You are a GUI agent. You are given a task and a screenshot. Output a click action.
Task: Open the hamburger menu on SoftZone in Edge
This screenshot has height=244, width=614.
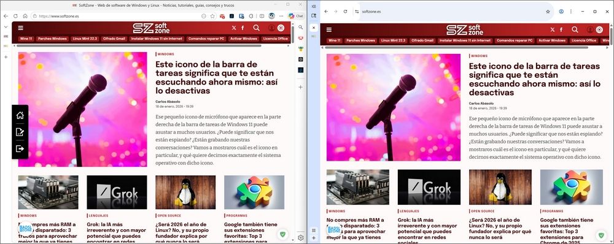[x=20, y=28]
